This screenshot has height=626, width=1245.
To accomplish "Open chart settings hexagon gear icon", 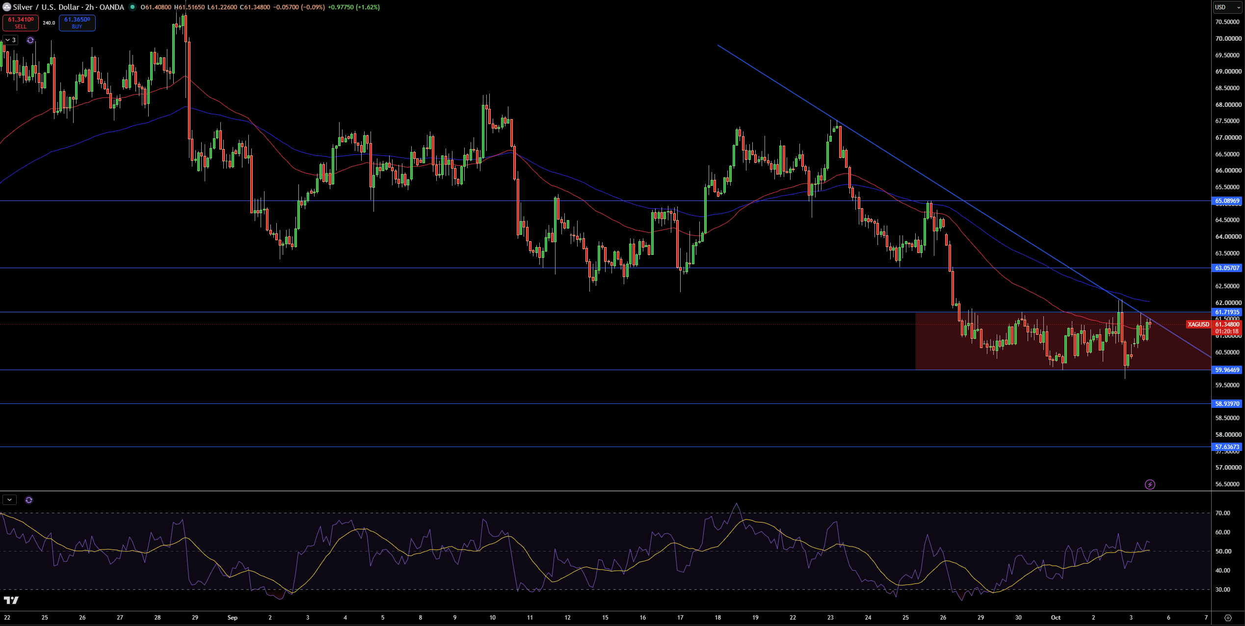I will (x=1228, y=618).
